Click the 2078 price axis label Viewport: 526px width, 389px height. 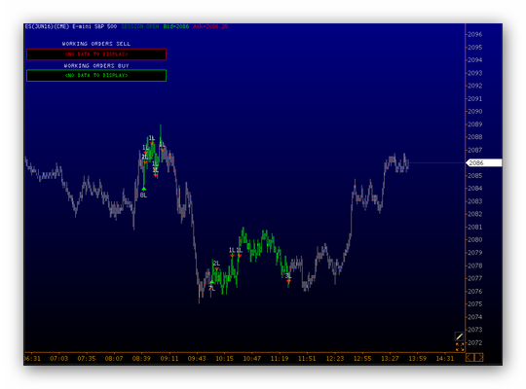coord(475,265)
